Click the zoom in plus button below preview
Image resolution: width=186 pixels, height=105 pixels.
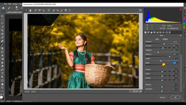28,92
